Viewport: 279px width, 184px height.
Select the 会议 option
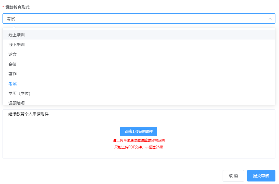[x=13, y=64]
